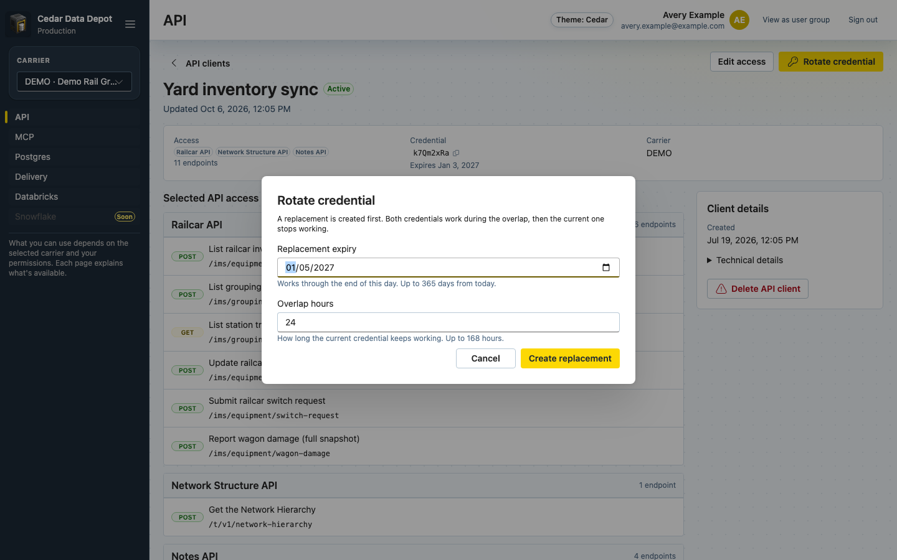Screen dimensions: 897x560
Task: Click the API clients breadcrumb link
Action: click(208, 63)
